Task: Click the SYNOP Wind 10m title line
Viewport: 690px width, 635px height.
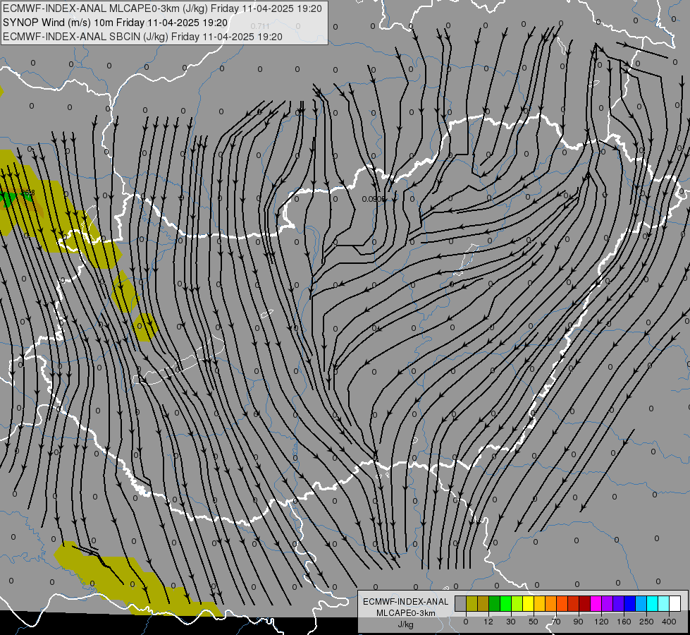Action: pos(116,23)
